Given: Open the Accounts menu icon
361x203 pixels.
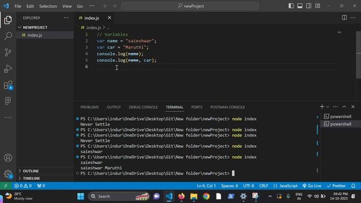Looking at the screenshot, I should tap(8, 158).
